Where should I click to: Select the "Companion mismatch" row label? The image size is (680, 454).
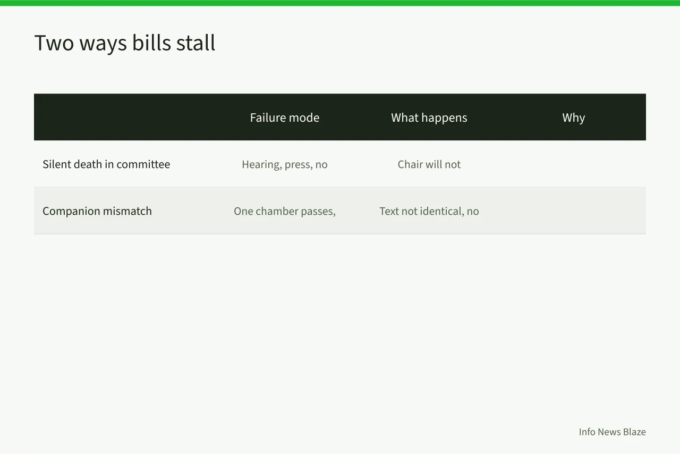pos(97,211)
